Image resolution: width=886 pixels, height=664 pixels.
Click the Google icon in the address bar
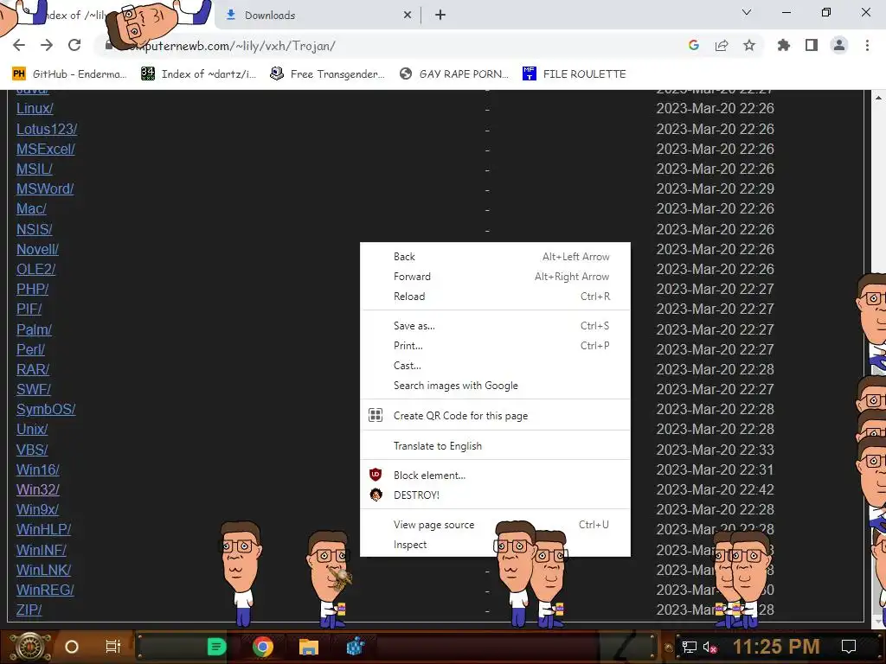pyautogui.click(x=694, y=45)
